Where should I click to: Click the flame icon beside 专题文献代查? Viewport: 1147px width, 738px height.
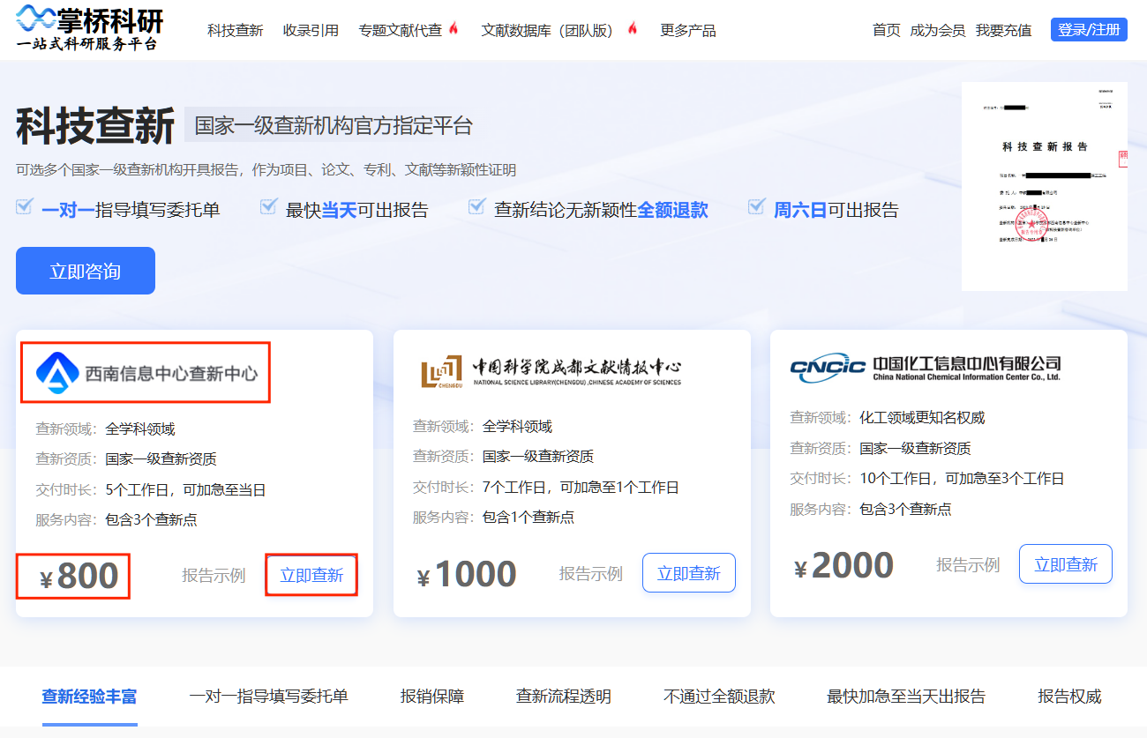[x=454, y=28]
